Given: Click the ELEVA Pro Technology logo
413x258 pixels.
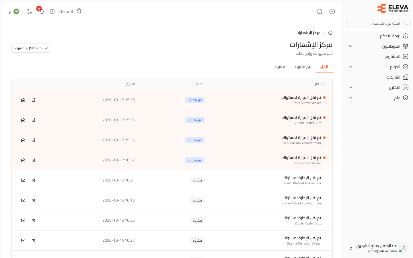Looking at the screenshot, I should pyautogui.click(x=393, y=9).
